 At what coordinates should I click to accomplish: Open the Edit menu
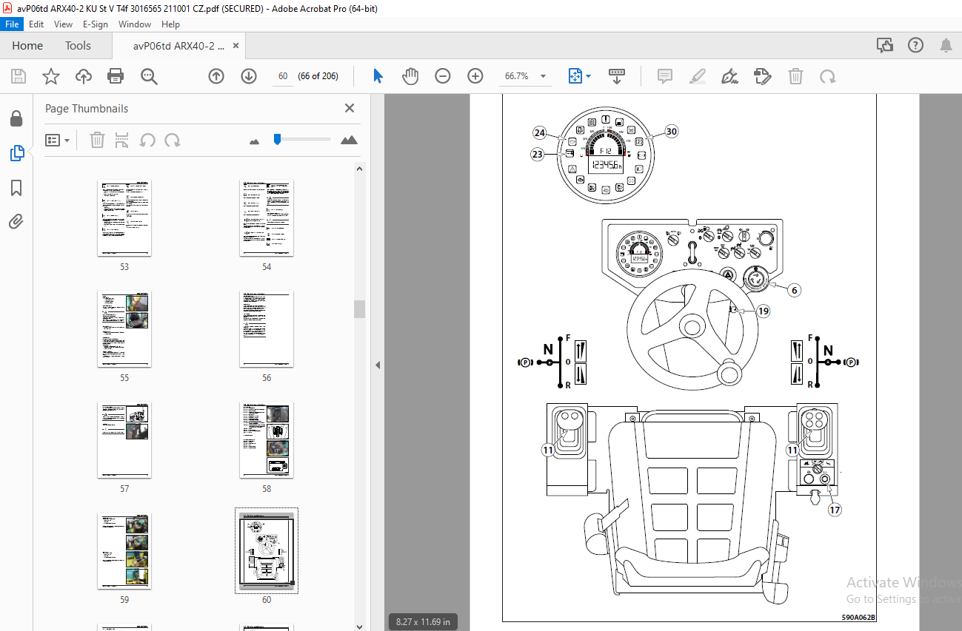click(36, 24)
